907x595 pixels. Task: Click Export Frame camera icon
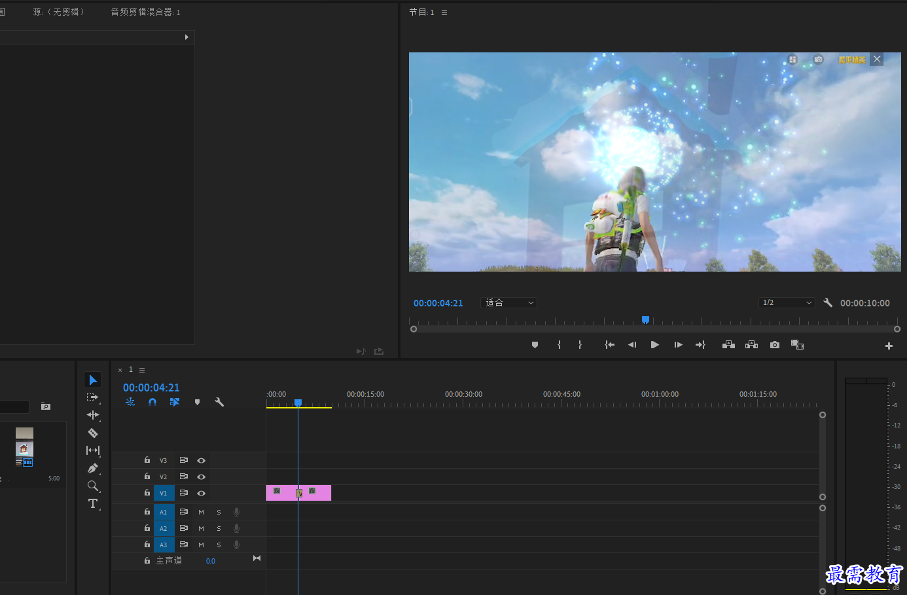(775, 345)
